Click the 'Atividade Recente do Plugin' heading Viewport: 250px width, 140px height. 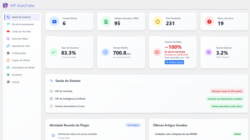[69, 125]
